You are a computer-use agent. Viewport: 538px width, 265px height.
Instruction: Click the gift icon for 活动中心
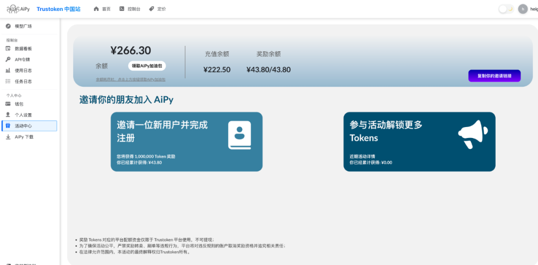click(8, 126)
